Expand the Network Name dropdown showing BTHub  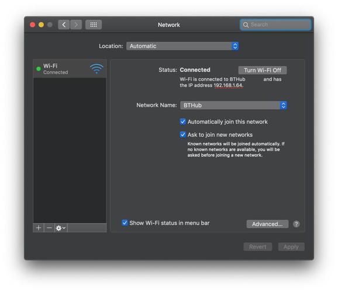point(233,105)
